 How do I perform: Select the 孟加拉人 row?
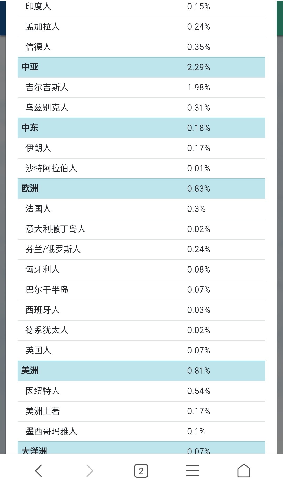point(141,27)
